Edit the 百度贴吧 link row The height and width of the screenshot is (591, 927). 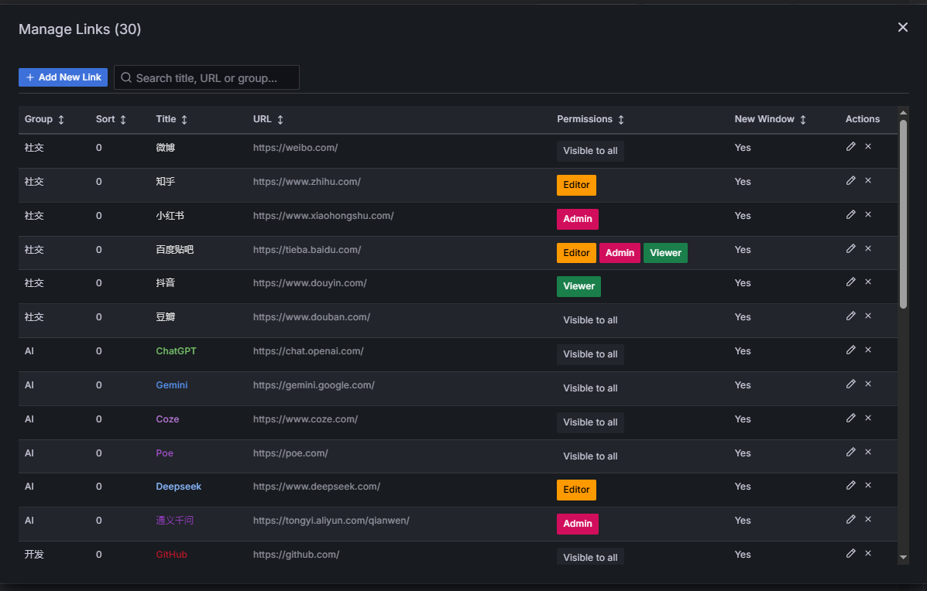coord(850,248)
